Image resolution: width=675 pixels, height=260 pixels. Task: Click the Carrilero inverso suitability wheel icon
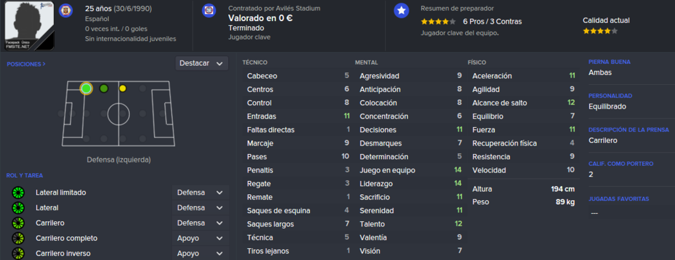click(x=18, y=253)
